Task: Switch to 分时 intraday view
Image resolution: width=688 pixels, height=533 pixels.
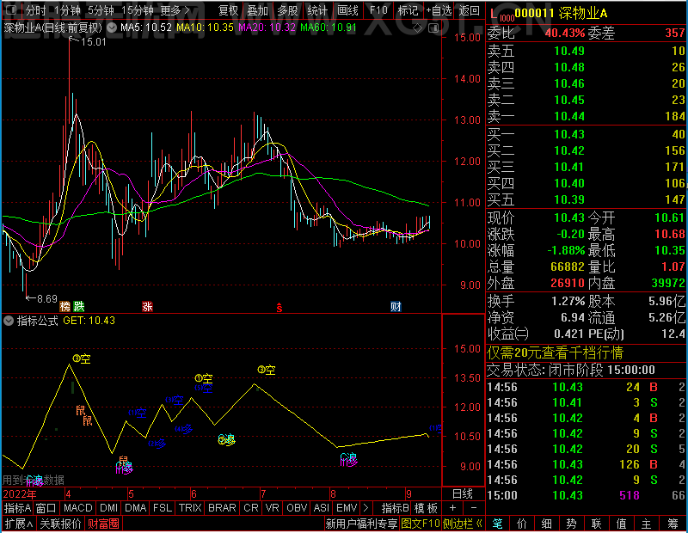Action: [x=35, y=10]
